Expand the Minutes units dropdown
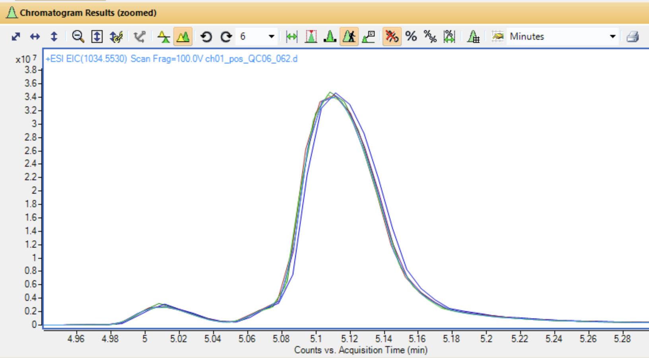Viewport: 649px width, 358px height. (x=612, y=37)
